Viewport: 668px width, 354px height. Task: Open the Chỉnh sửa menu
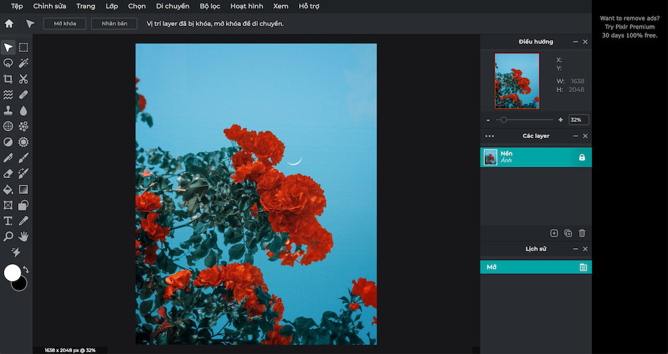pyautogui.click(x=49, y=7)
